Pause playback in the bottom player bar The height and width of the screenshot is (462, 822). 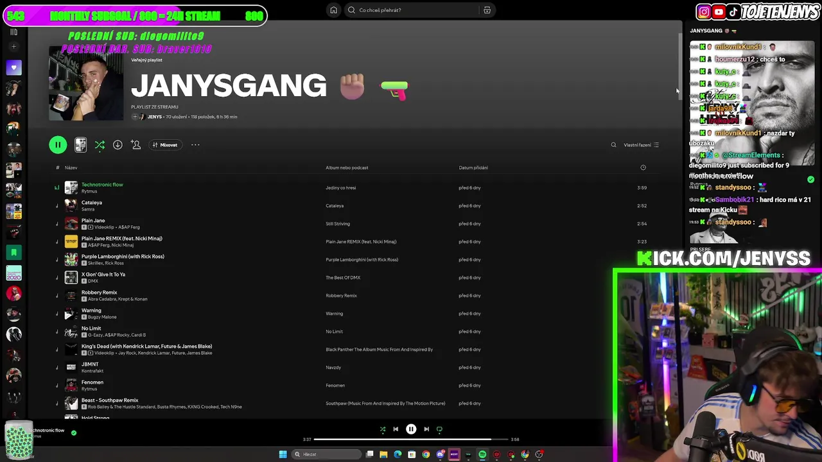coord(411,429)
